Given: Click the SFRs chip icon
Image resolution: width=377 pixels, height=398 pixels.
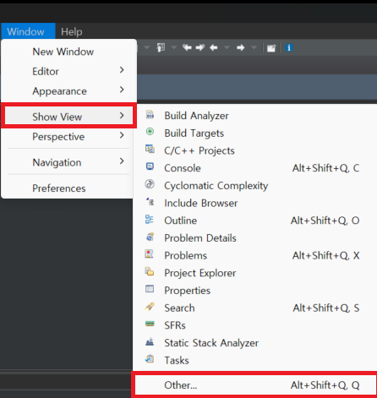Looking at the screenshot, I should pyautogui.click(x=150, y=324).
